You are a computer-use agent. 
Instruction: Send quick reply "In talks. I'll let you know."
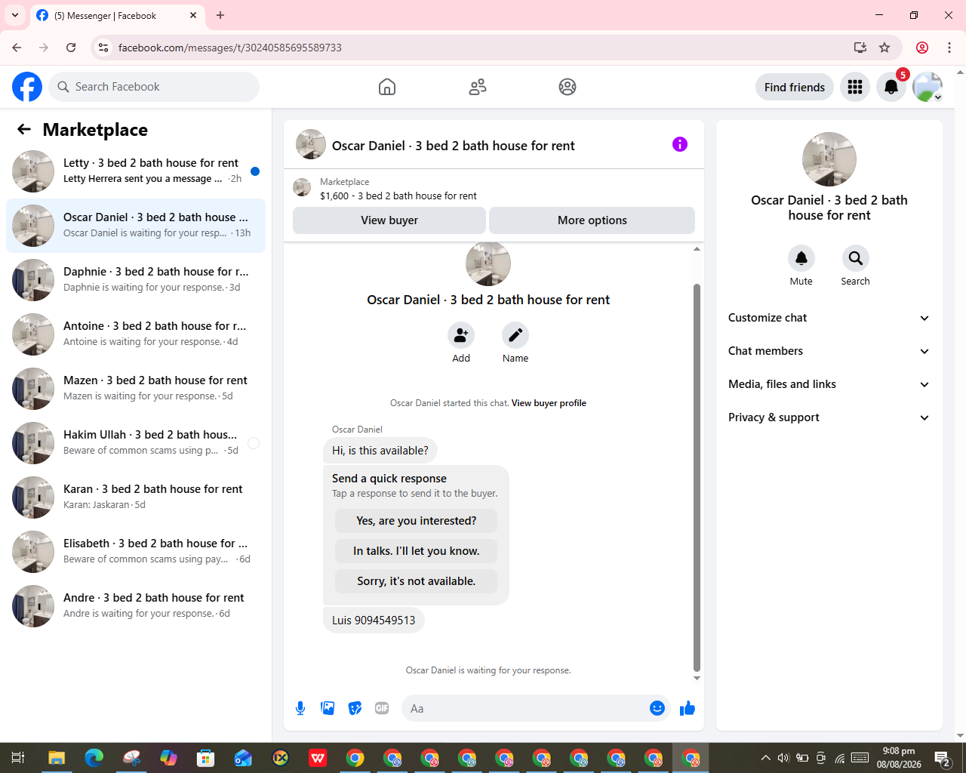(x=417, y=551)
